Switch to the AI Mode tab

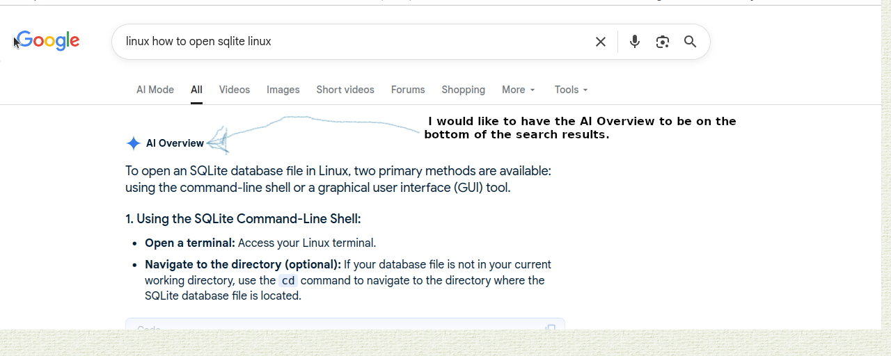pos(155,90)
